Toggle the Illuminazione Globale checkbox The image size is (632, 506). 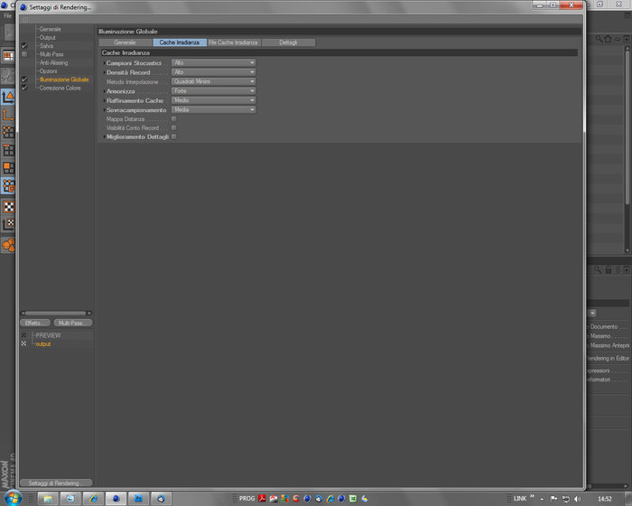(24, 80)
